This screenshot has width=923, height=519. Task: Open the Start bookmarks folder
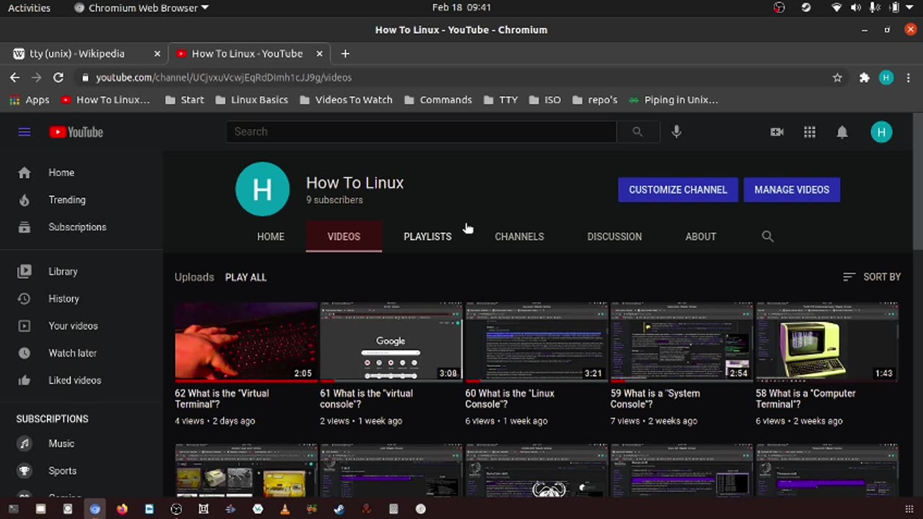pyautogui.click(x=184, y=100)
